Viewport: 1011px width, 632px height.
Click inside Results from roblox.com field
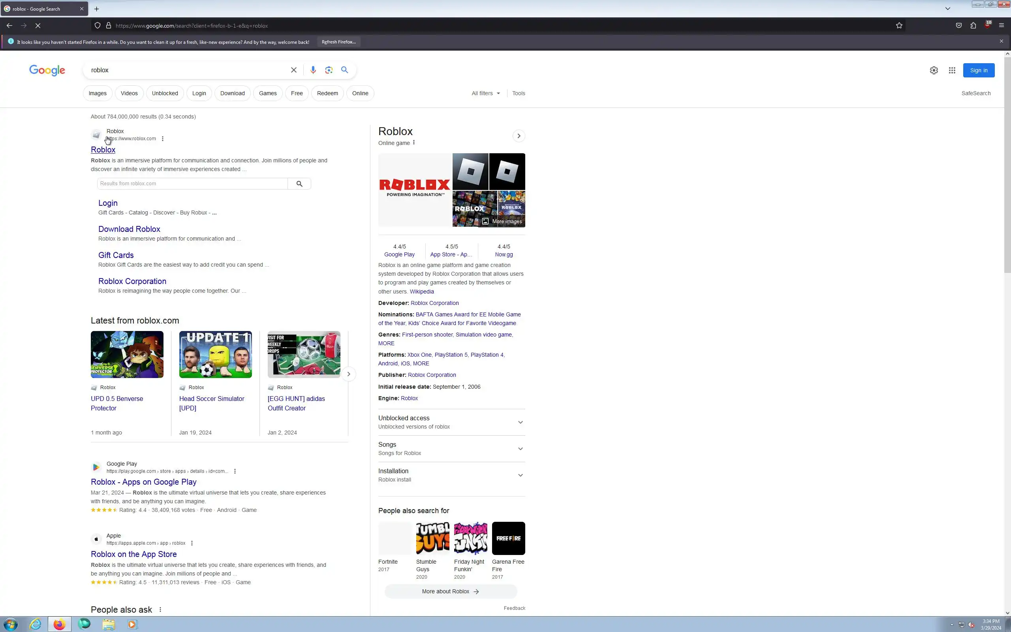[x=192, y=184]
